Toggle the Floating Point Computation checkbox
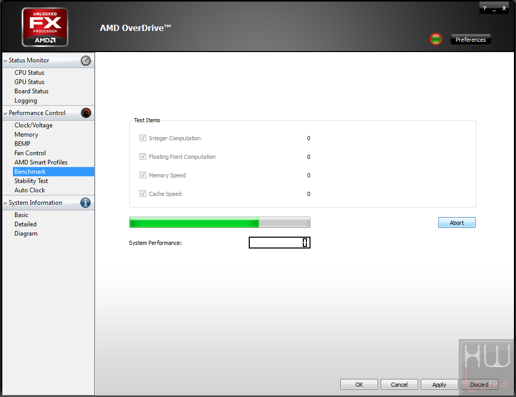516x397 pixels. 143,157
